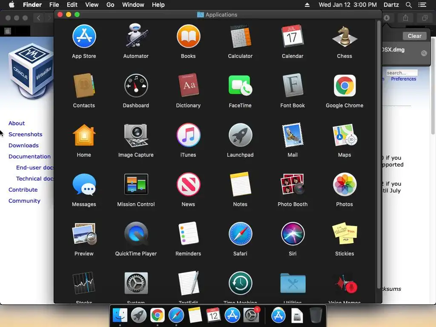The height and width of the screenshot is (327, 436).
Task: Click the Applications window vertical scrollbar
Action: point(379,155)
